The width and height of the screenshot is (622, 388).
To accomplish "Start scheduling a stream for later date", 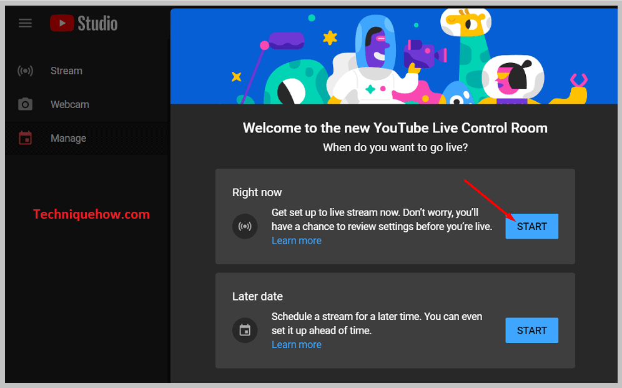I will click(531, 330).
